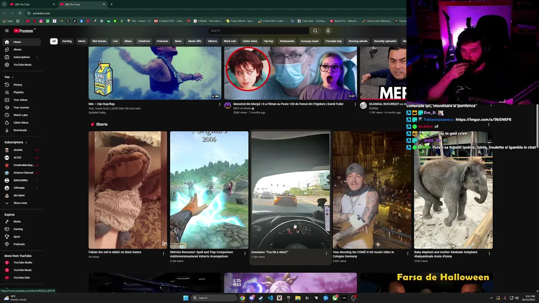Open a new Chrome tab
The width and height of the screenshot is (539, 303).
112,4
